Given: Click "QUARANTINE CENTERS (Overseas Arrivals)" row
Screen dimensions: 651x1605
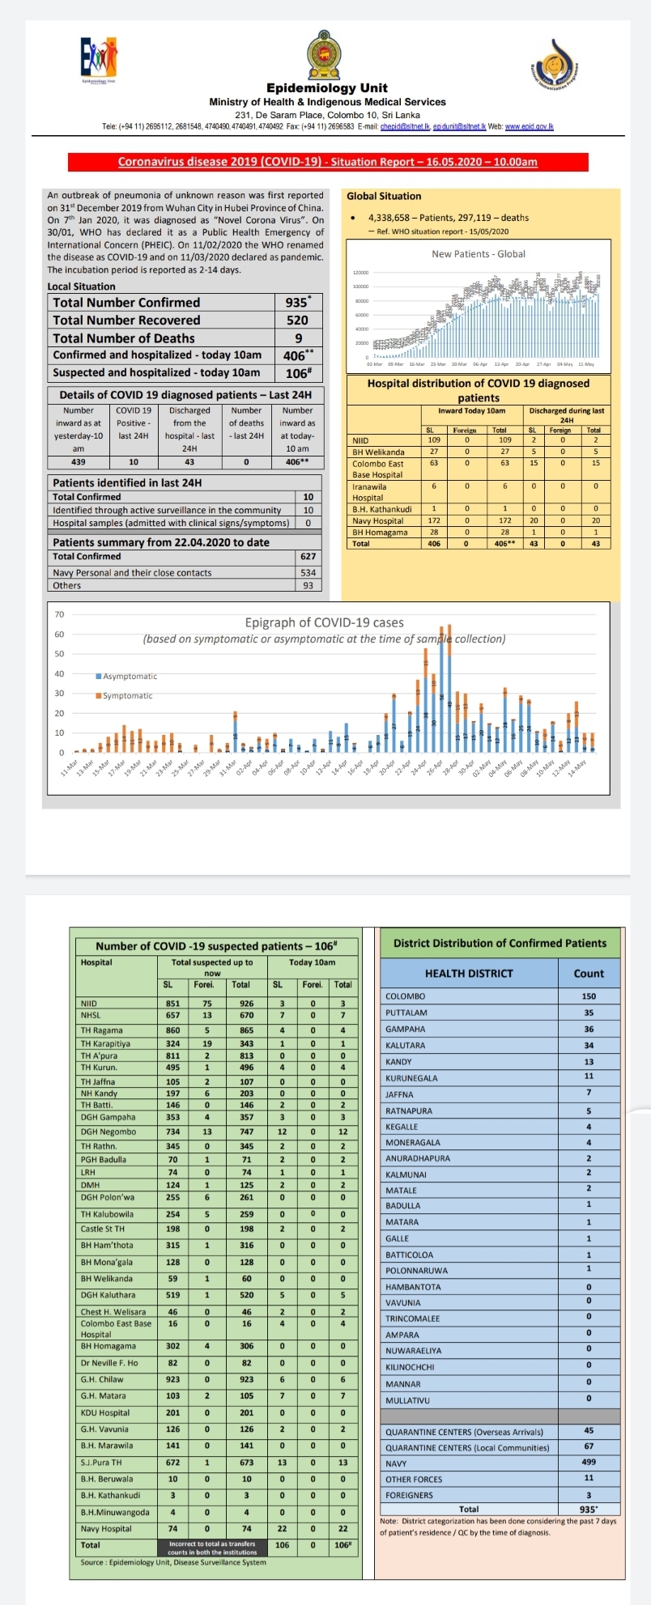Looking at the screenshot, I should coord(500,1431).
